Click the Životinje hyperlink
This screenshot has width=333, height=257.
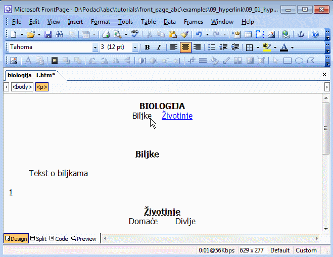177,116
